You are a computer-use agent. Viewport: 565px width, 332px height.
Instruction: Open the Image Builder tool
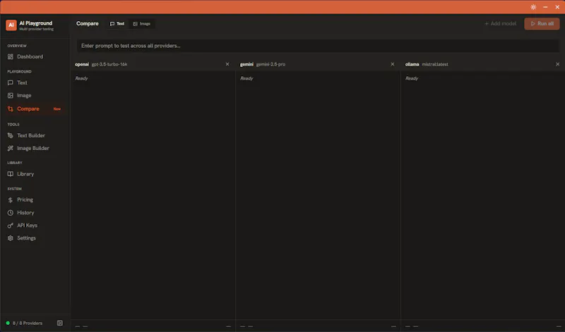(x=35, y=148)
